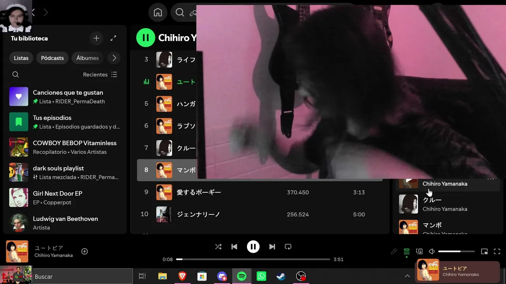Adjust the volume slider
This screenshot has height=284, width=506.
click(457, 252)
